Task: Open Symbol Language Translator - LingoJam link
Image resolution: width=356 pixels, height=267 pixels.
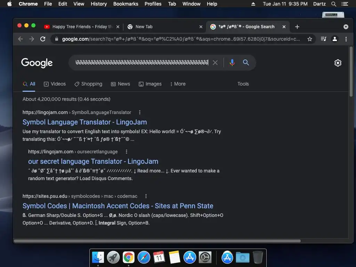Action: point(85,122)
